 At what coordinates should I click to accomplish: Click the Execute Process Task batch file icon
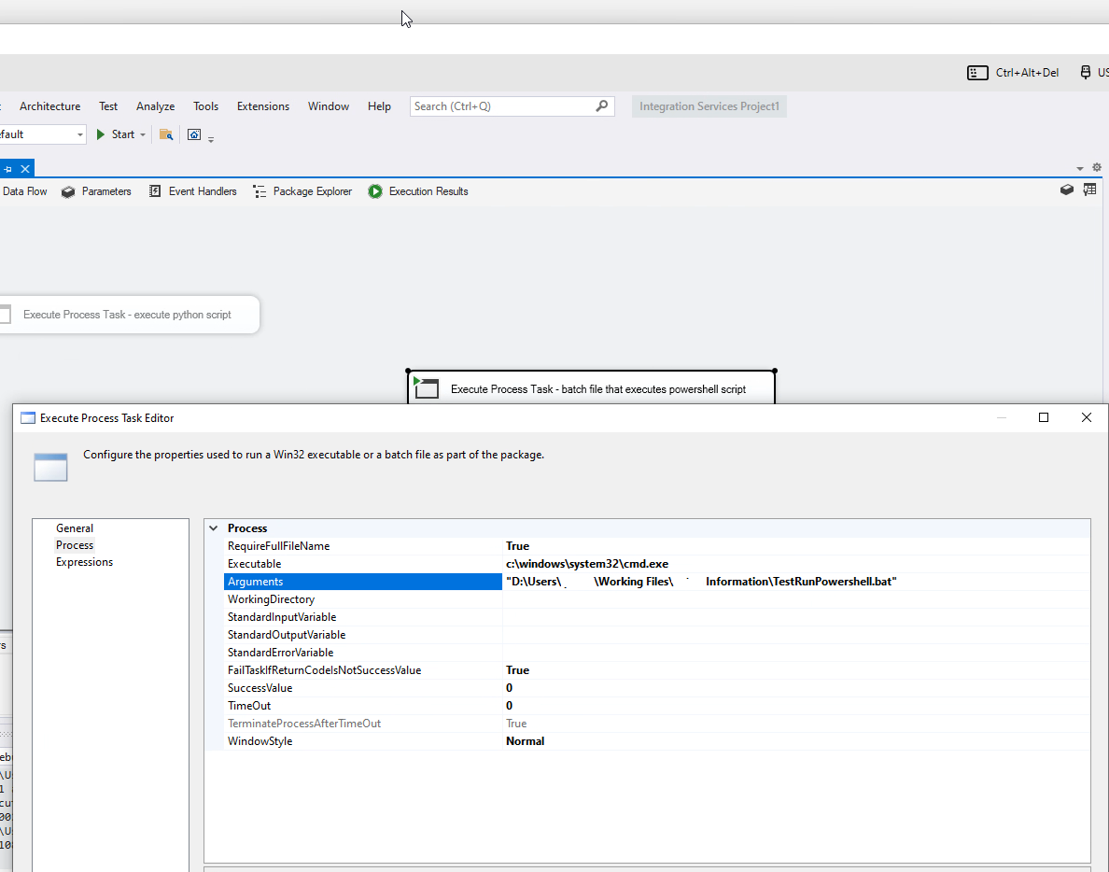427,388
